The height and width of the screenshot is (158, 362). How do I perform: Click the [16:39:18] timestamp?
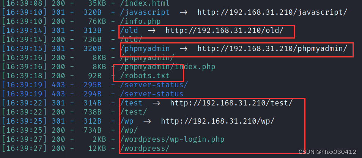pyautogui.click(x=24, y=76)
